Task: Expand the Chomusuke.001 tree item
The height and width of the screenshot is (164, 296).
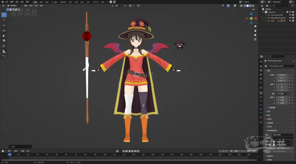Action: pyautogui.click(x=266, y=15)
